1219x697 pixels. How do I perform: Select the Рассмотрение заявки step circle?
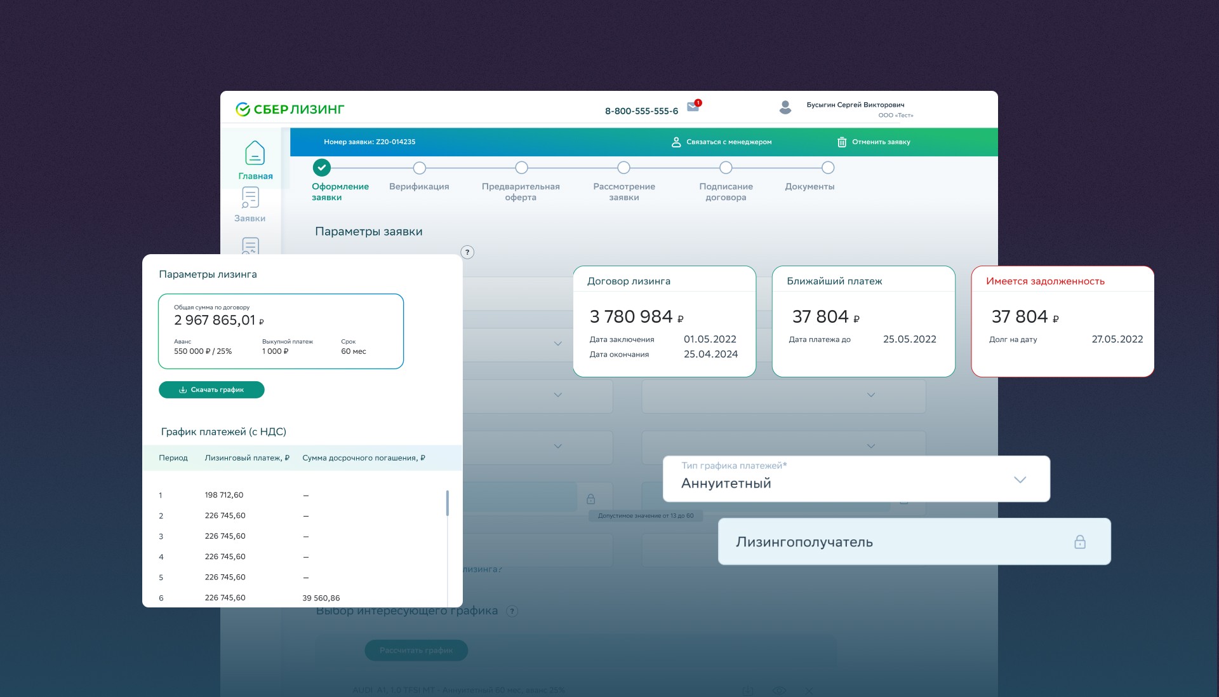click(623, 168)
